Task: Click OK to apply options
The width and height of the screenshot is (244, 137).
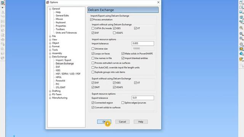Action: 104,122
